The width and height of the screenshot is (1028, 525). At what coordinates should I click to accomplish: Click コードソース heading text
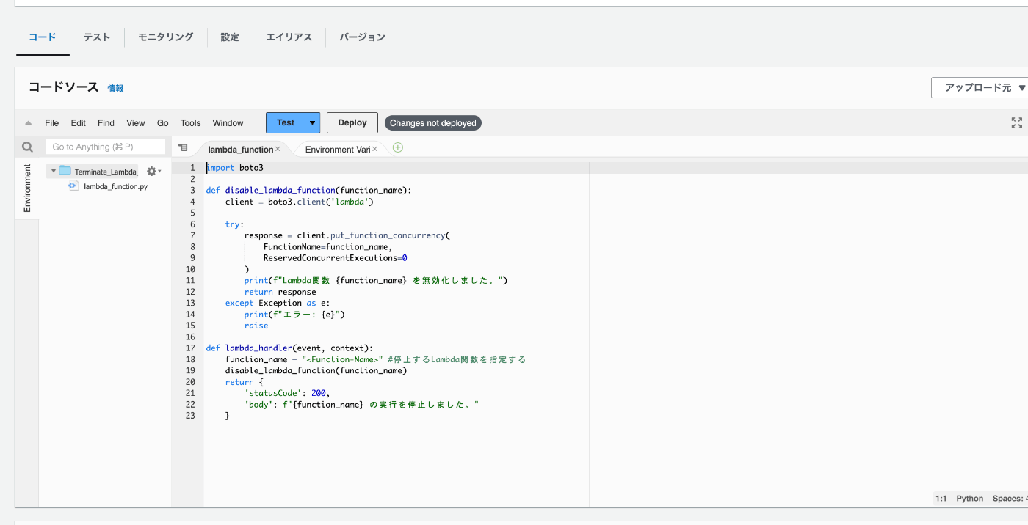pos(63,87)
